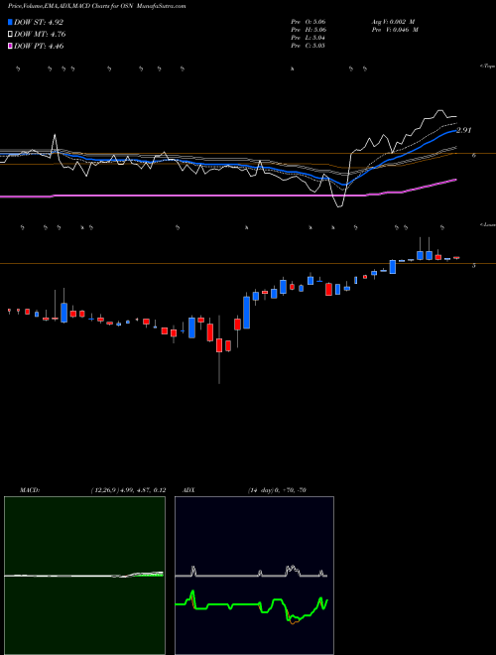Viewport: 496px width, 655px height.
Task: Click the white DOW MT legend swatch
Action: pos(11,35)
